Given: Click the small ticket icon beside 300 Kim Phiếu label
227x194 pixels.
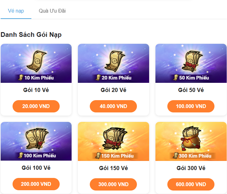Looking at the screenshot, I should 176,156.
